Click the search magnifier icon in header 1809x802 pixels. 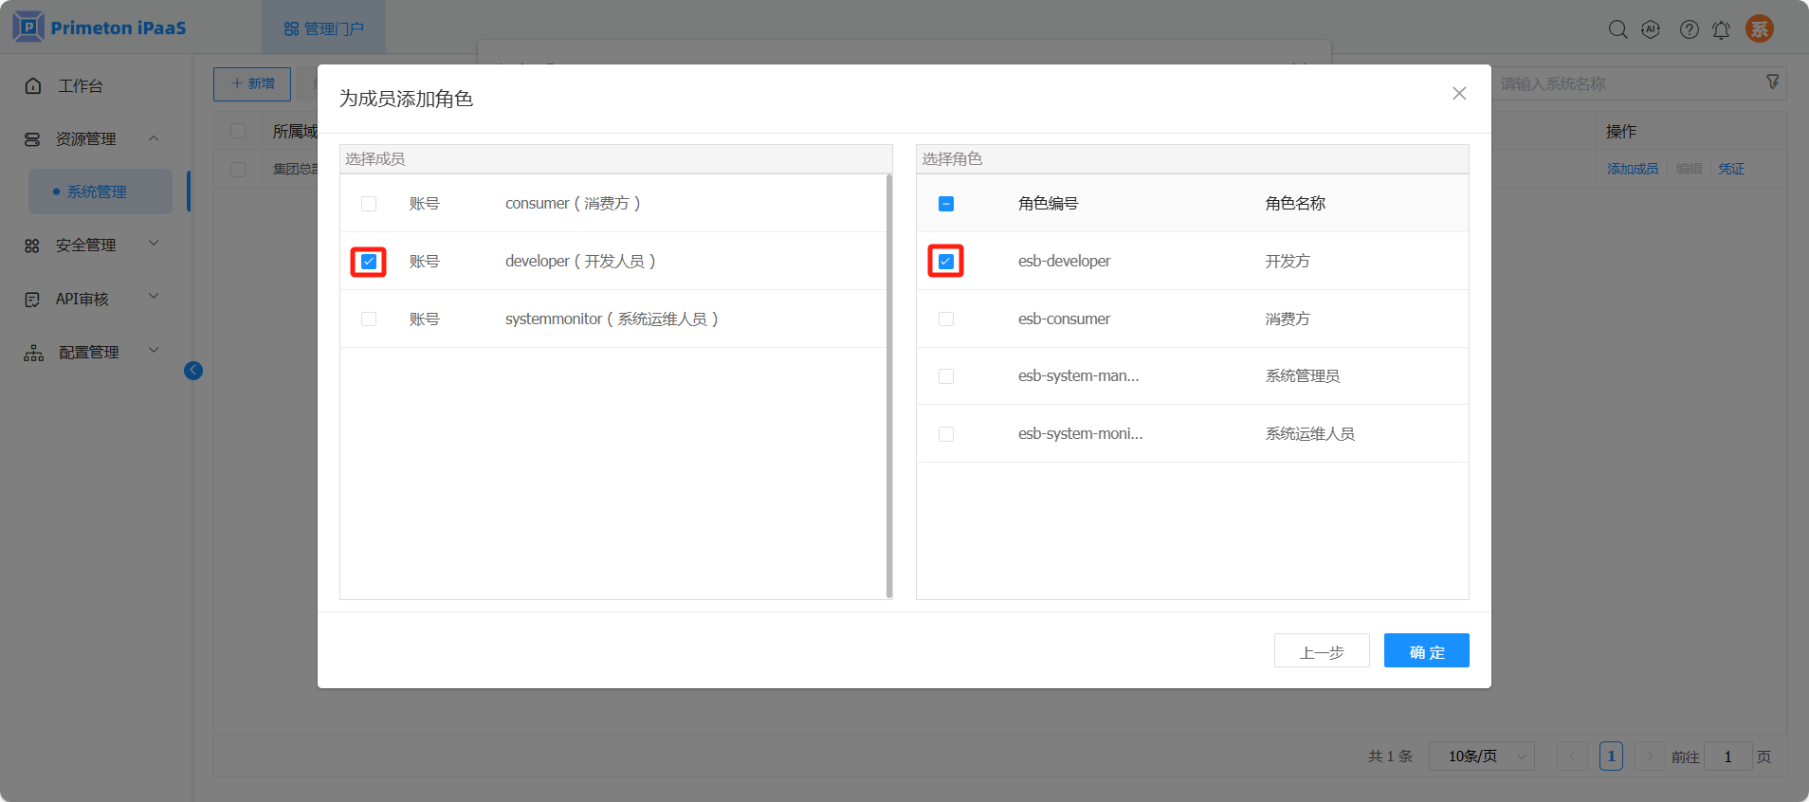click(x=1617, y=29)
